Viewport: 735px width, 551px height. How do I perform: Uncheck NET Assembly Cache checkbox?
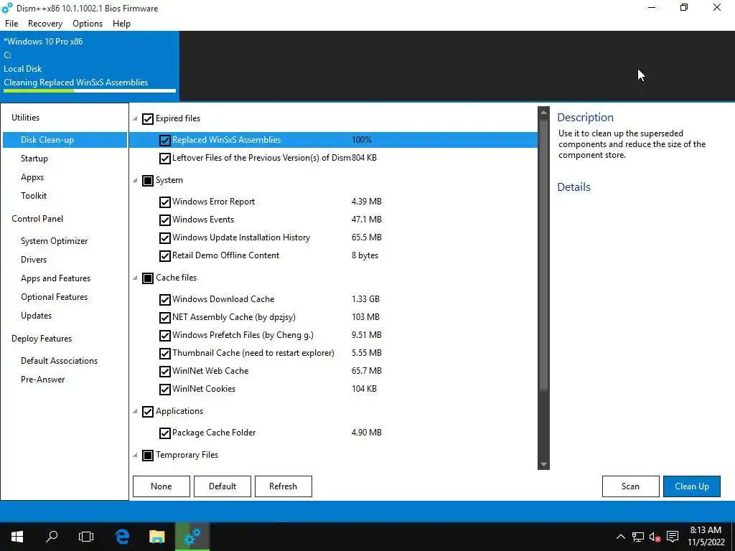[164, 318]
